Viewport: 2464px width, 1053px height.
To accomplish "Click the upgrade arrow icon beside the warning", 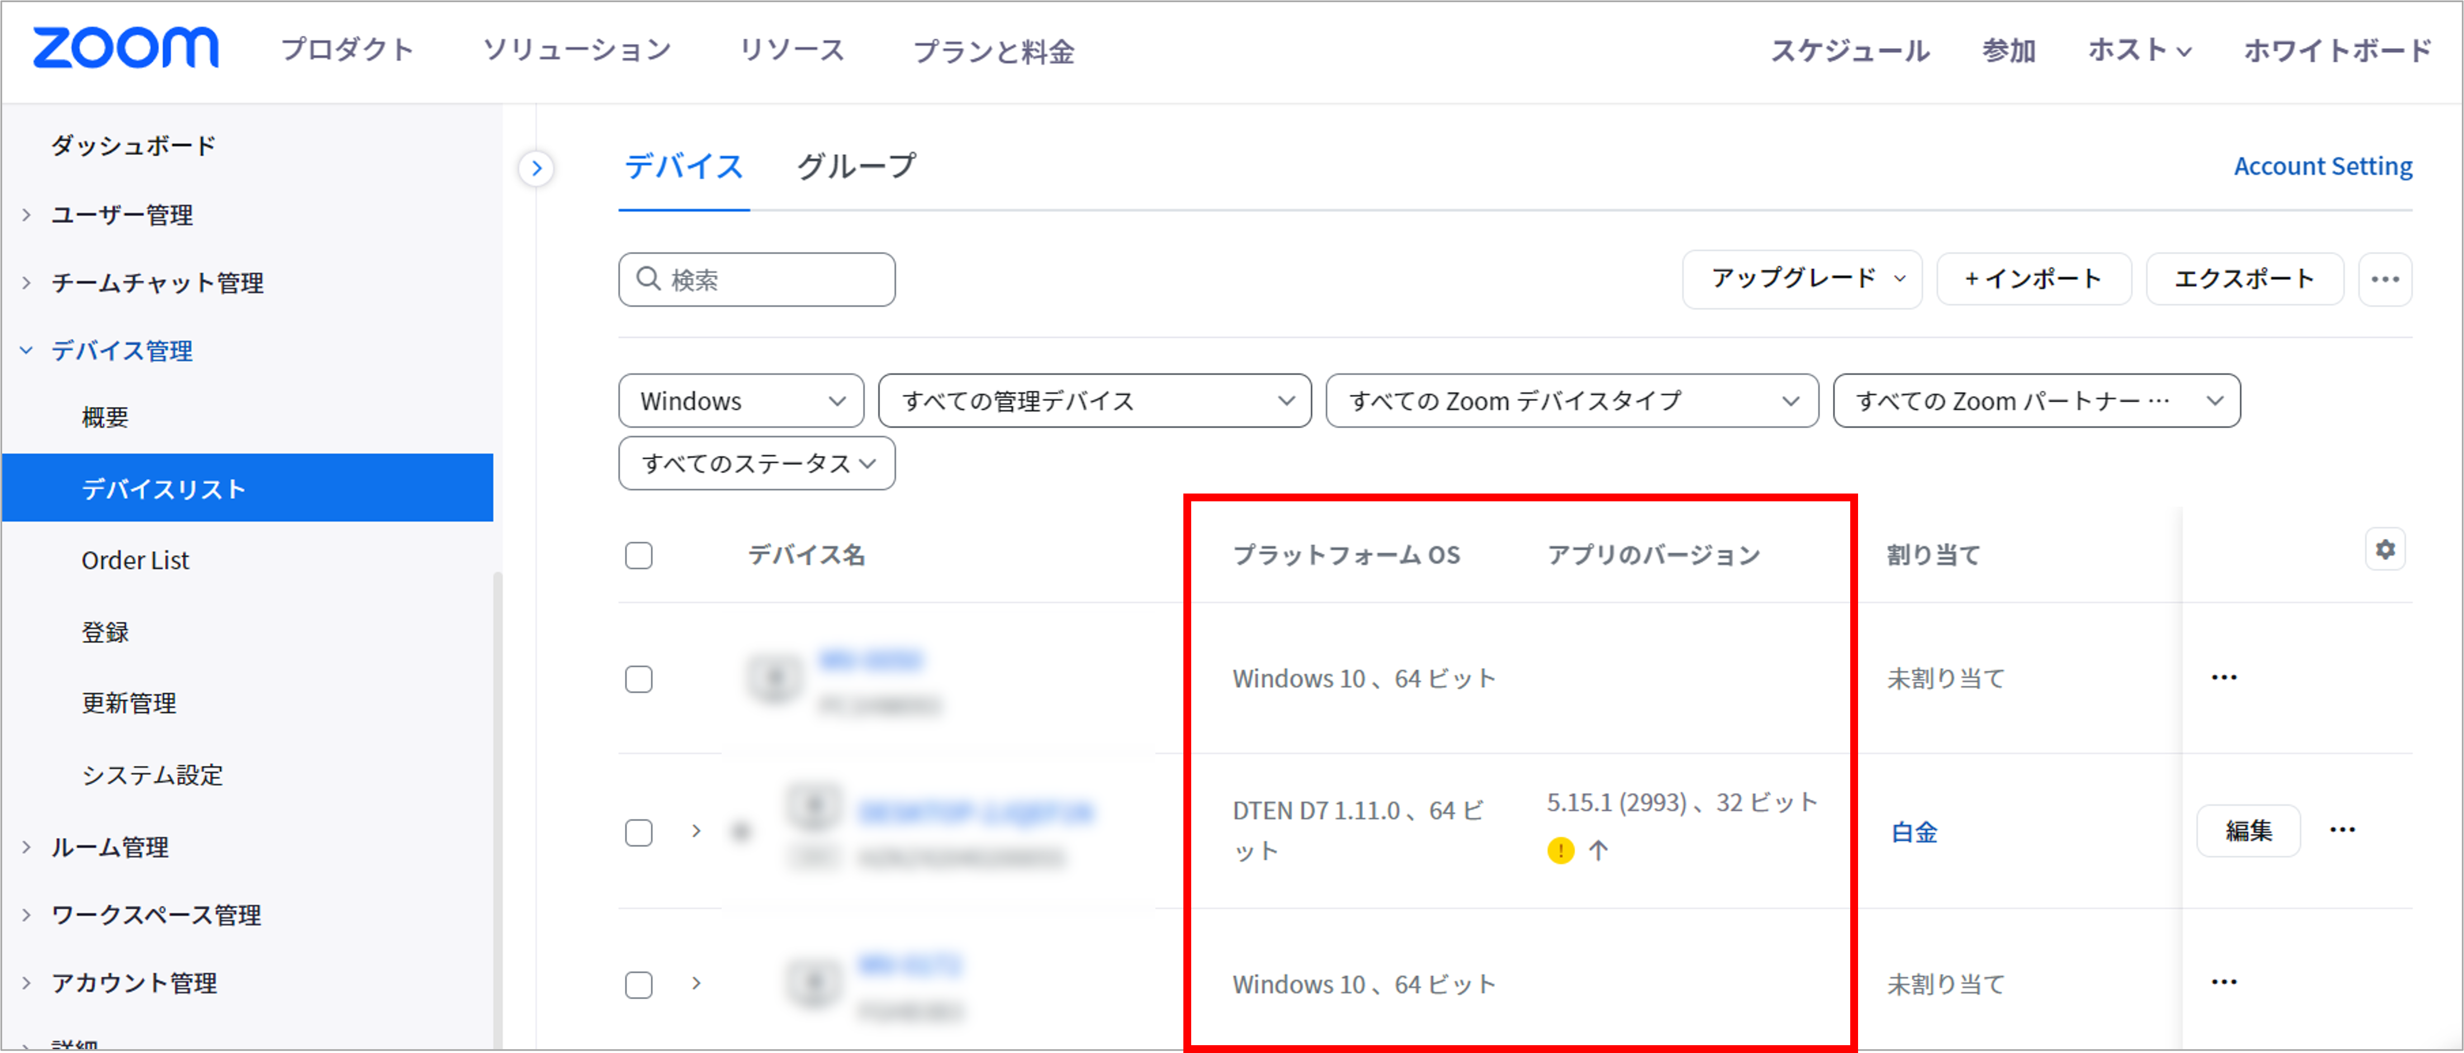I will (x=1598, y=850).
